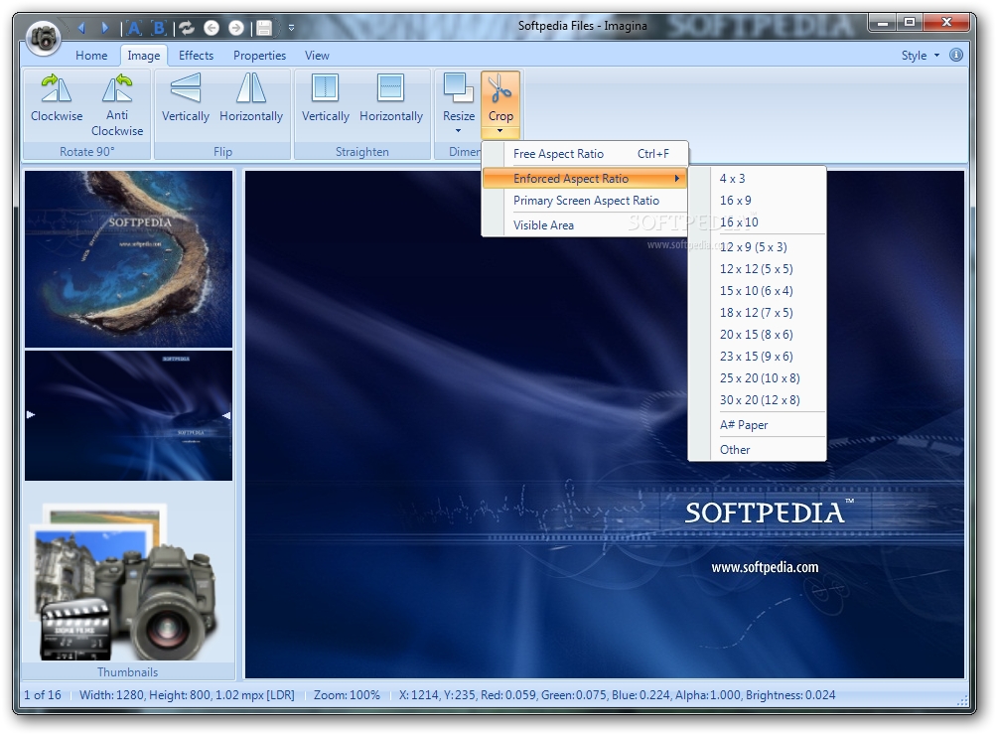The height and width of the screenshot is (735, 997).
Task: Collapse the Crop dropdown arrow
Action: click(500, 132)
